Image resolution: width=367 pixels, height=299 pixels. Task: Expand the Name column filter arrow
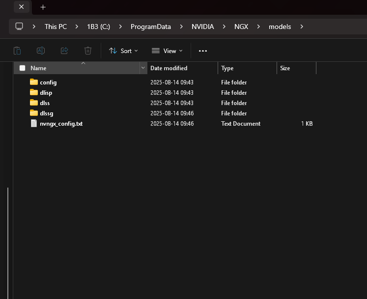[x=143, y=68]
